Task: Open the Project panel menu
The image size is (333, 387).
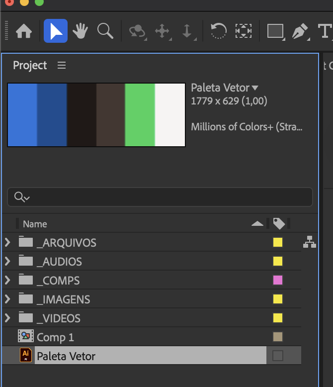Action: pyautogui.click(x=62, y=65)
